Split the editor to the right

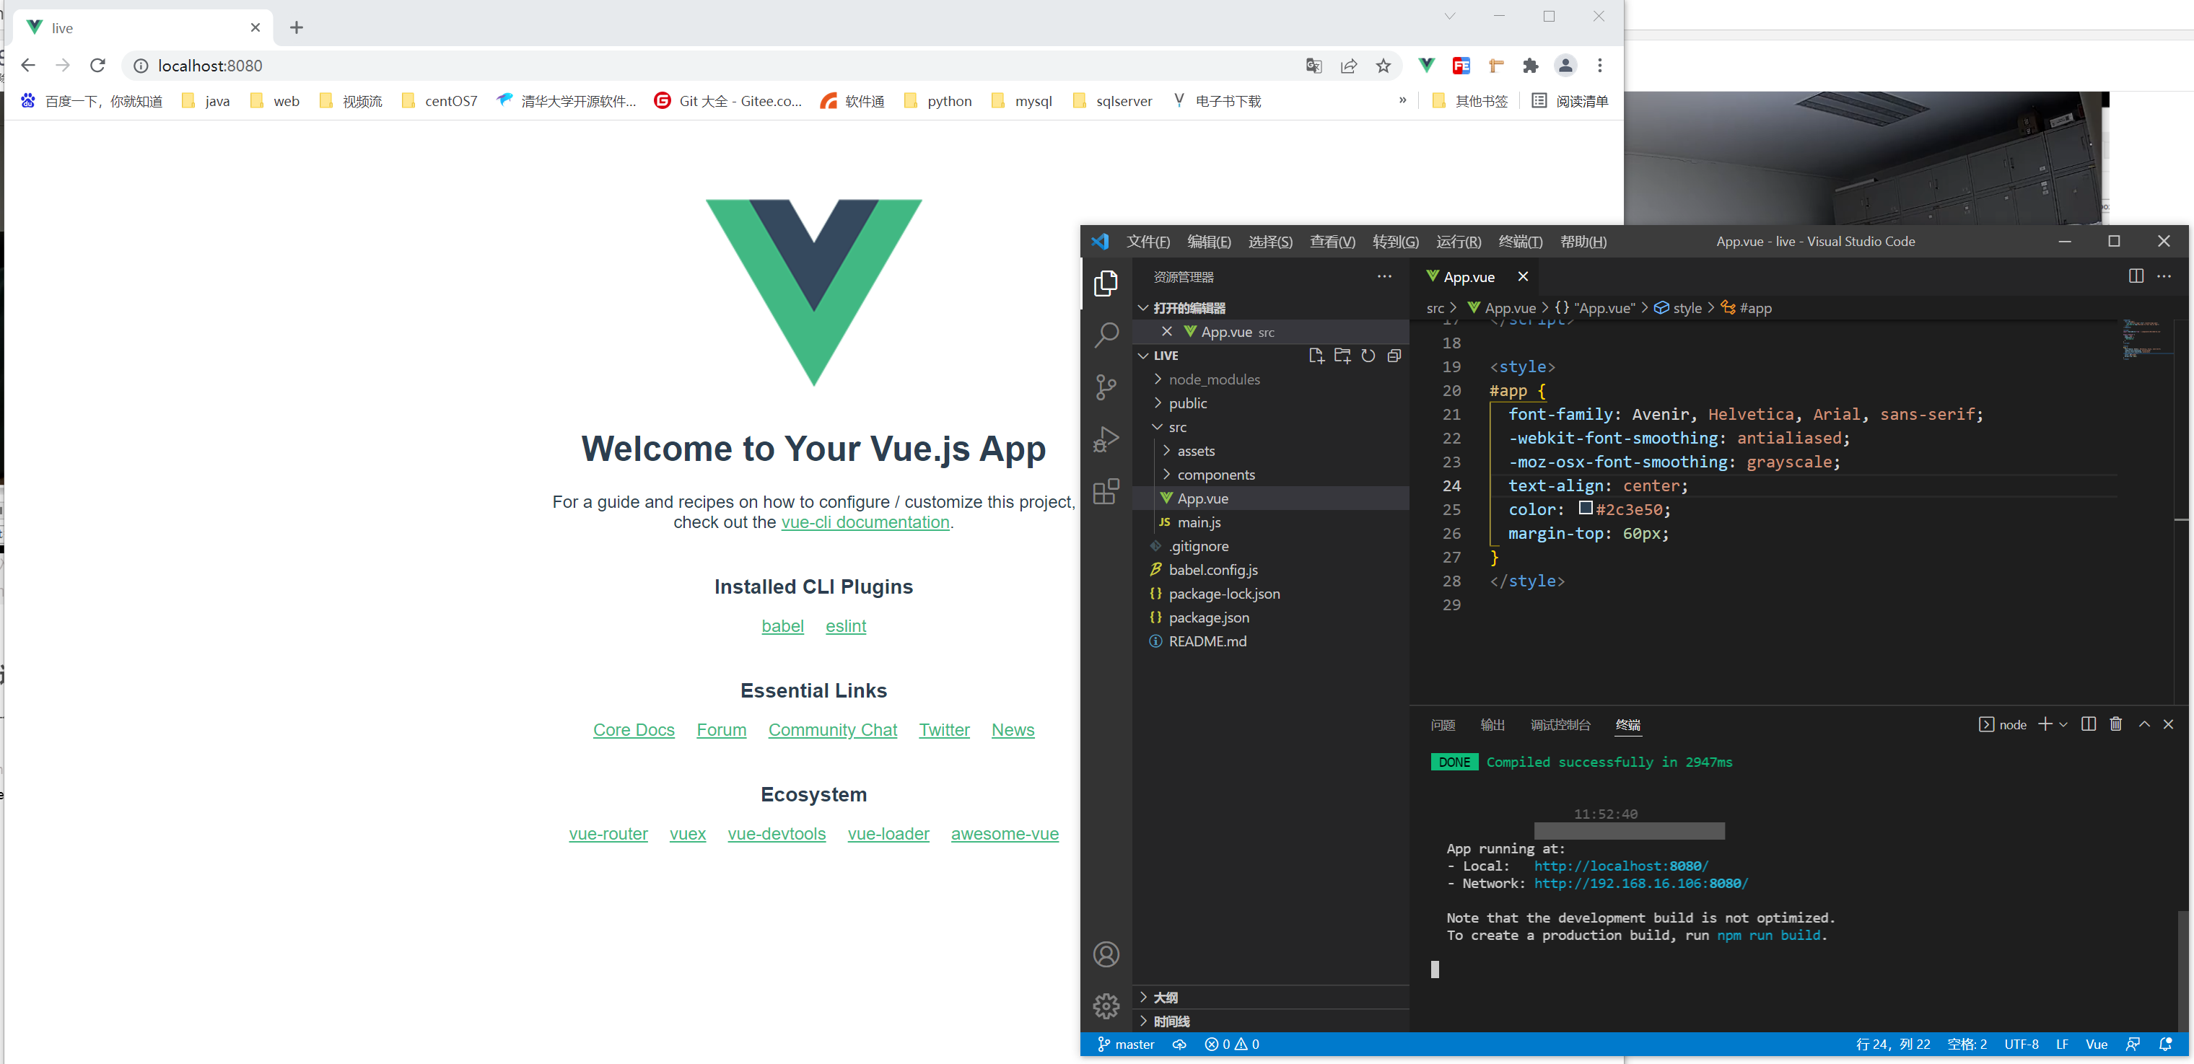[x=2136, y=276]
